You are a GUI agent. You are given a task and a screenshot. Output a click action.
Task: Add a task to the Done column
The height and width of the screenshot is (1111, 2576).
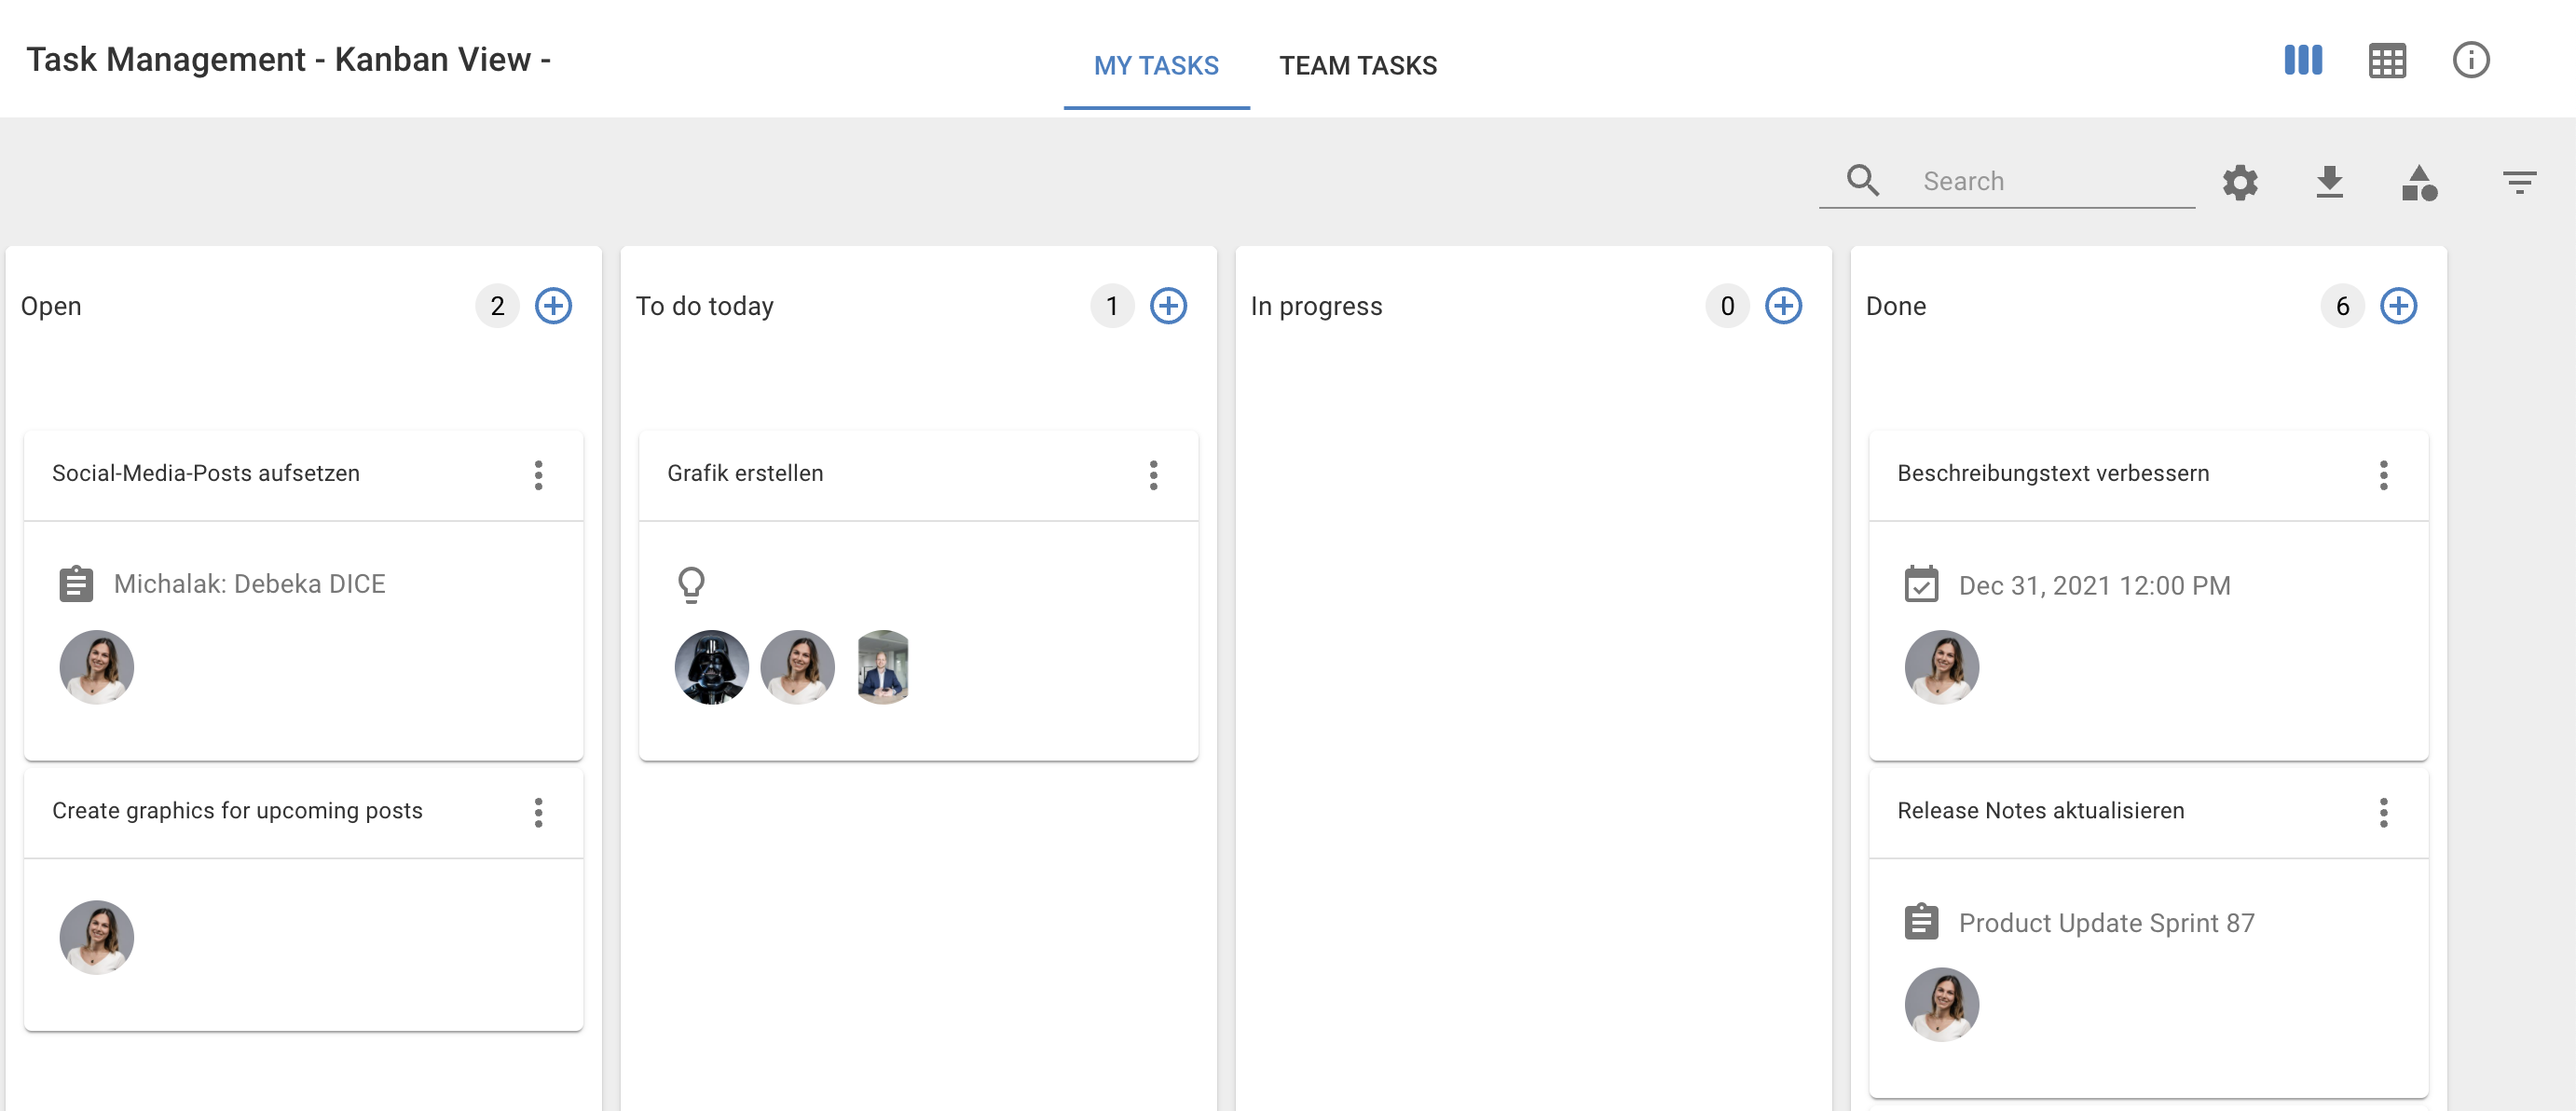point(2398,306)
